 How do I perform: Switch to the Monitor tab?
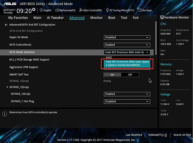pos(96,18)
